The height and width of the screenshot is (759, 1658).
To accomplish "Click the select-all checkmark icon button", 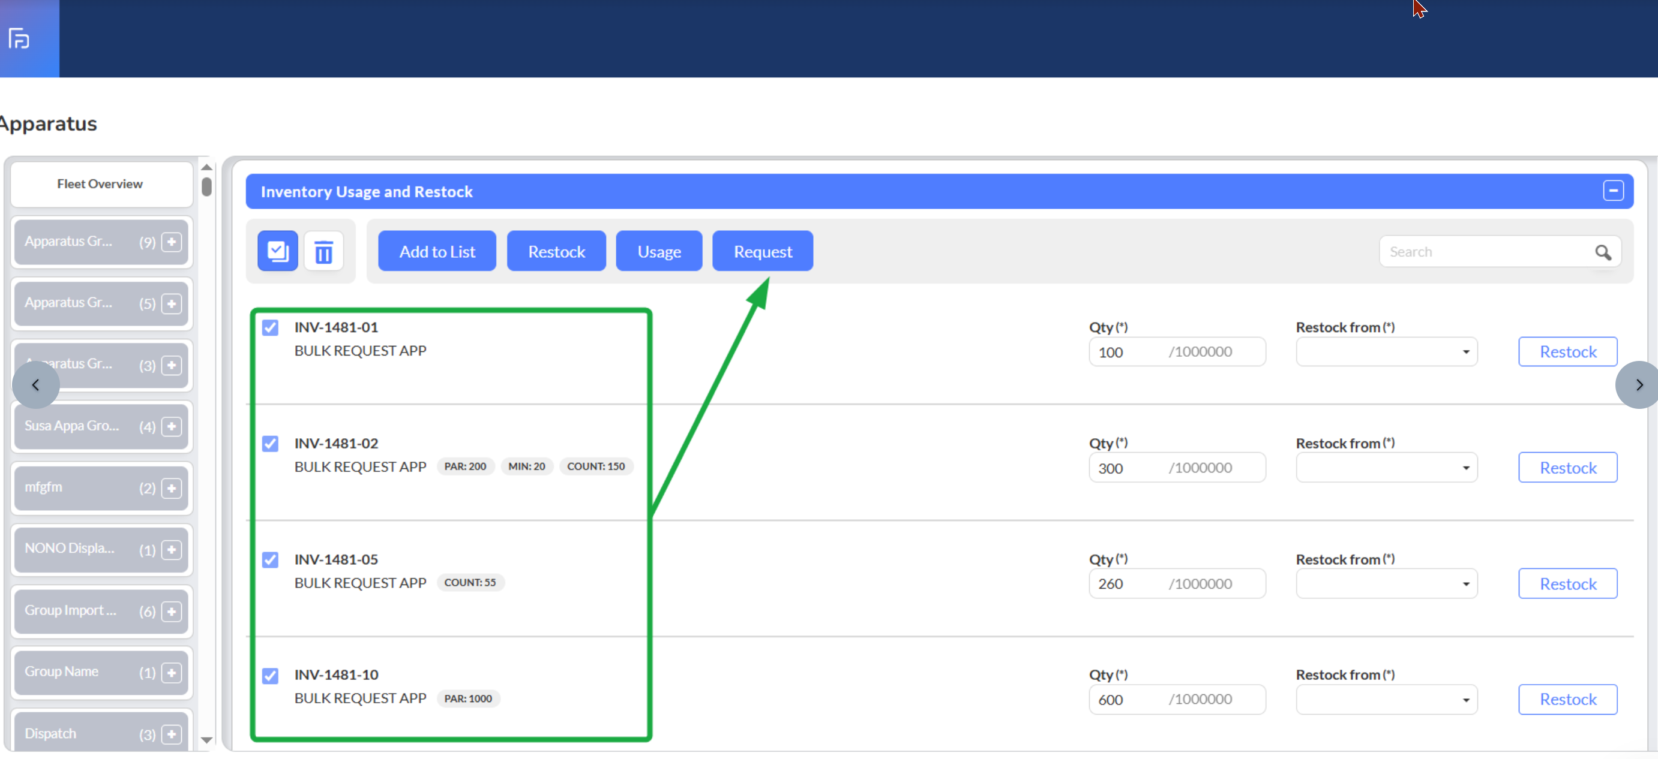I will [x=277, y=251].
